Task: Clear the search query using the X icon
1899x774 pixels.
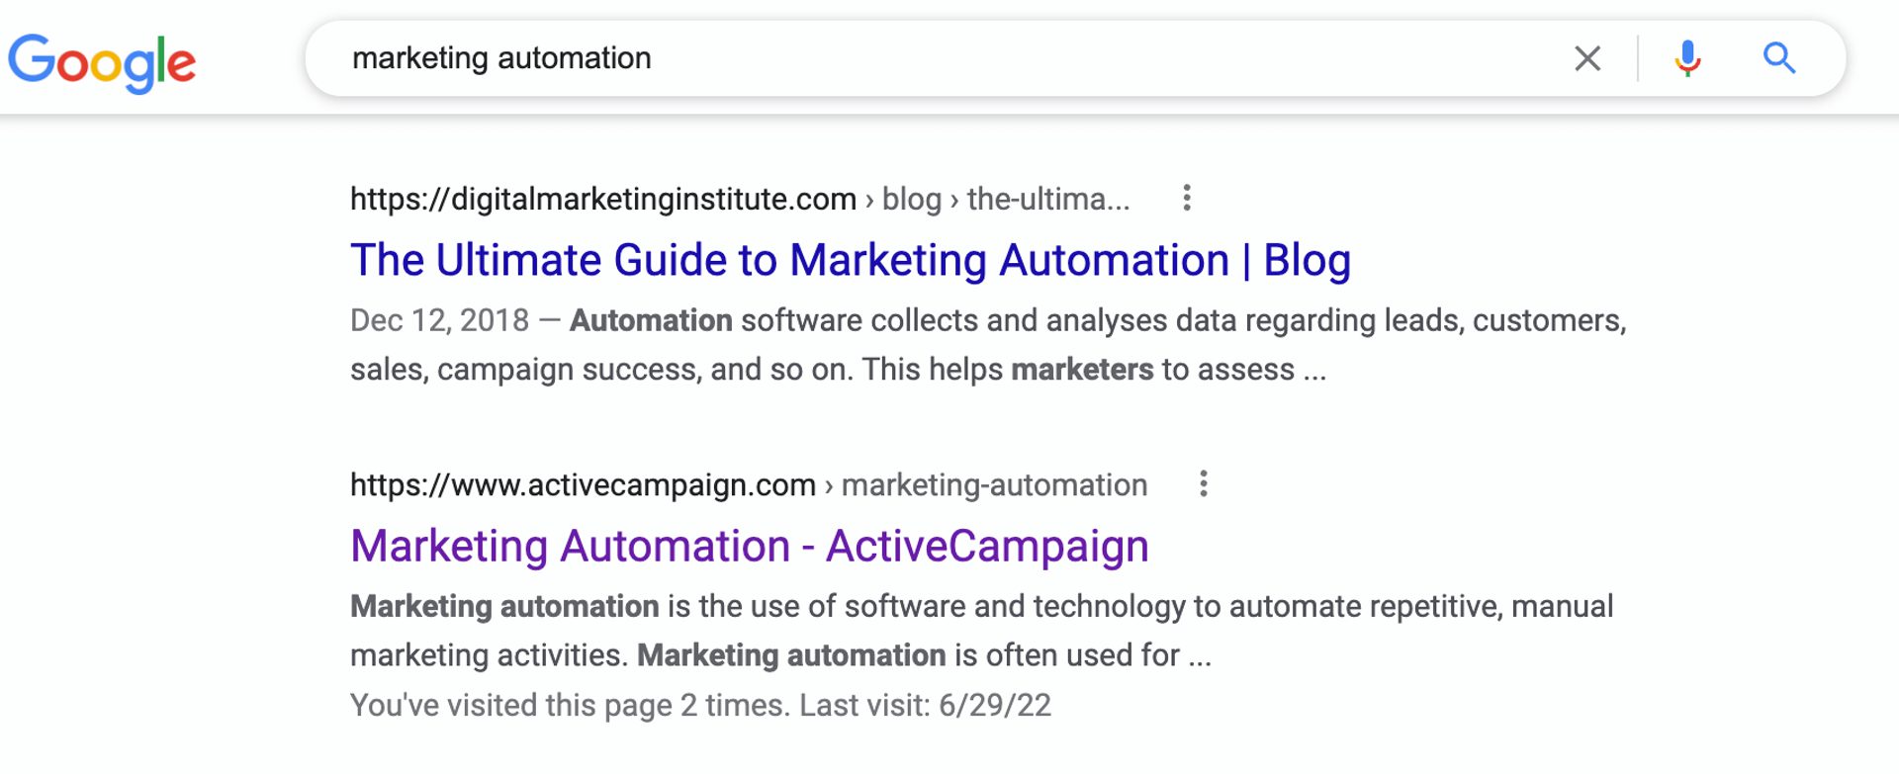Action: pos(1587,59)
